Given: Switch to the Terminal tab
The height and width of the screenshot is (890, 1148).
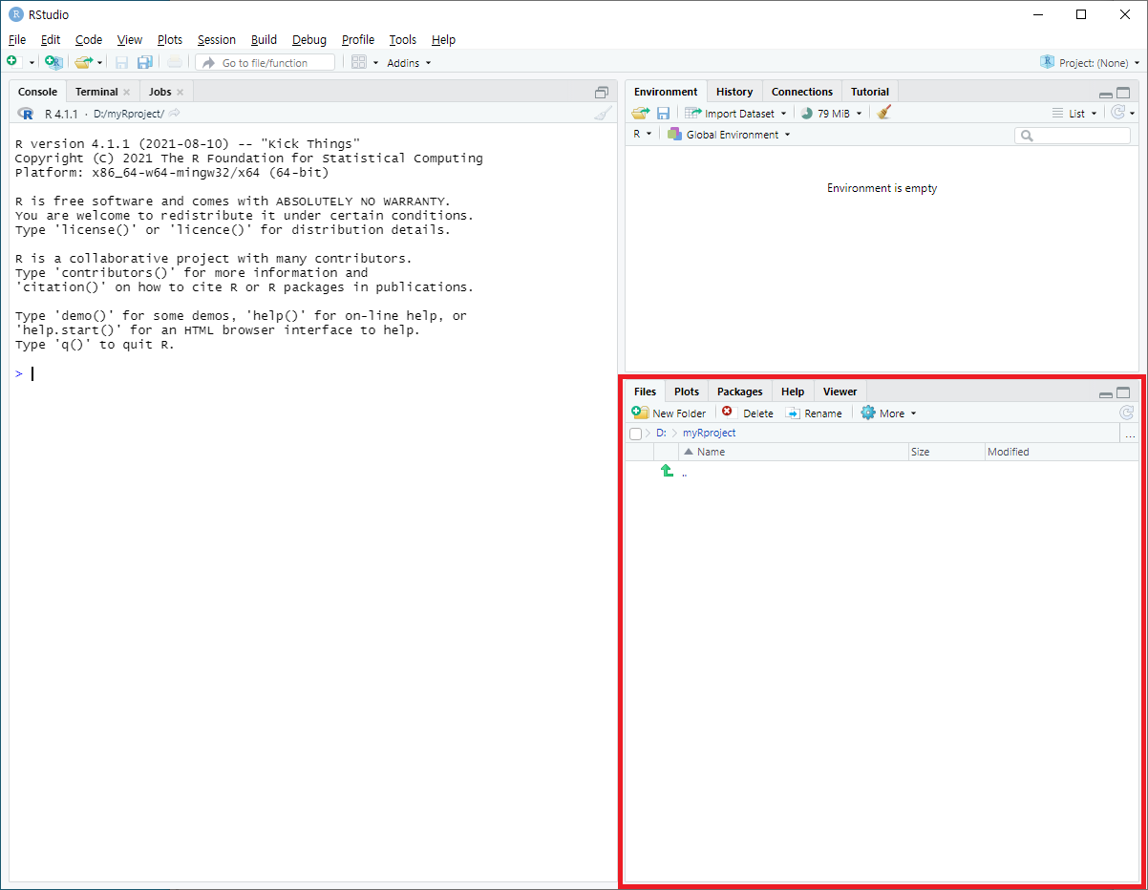Looking at the screenshot, I should 96,92.
